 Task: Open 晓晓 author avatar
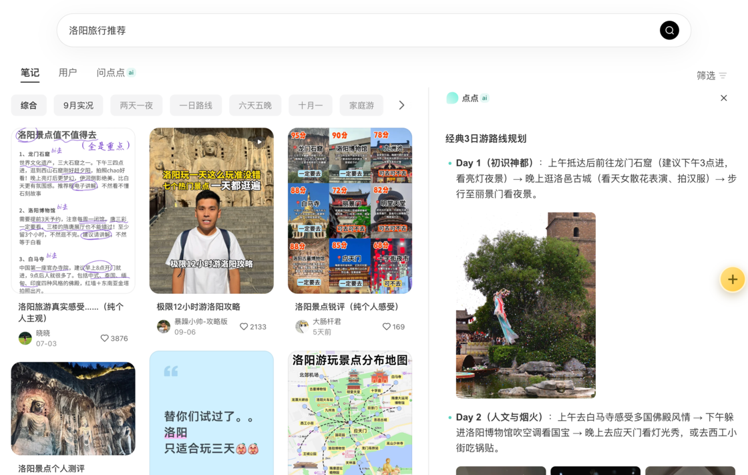(25, 338)
